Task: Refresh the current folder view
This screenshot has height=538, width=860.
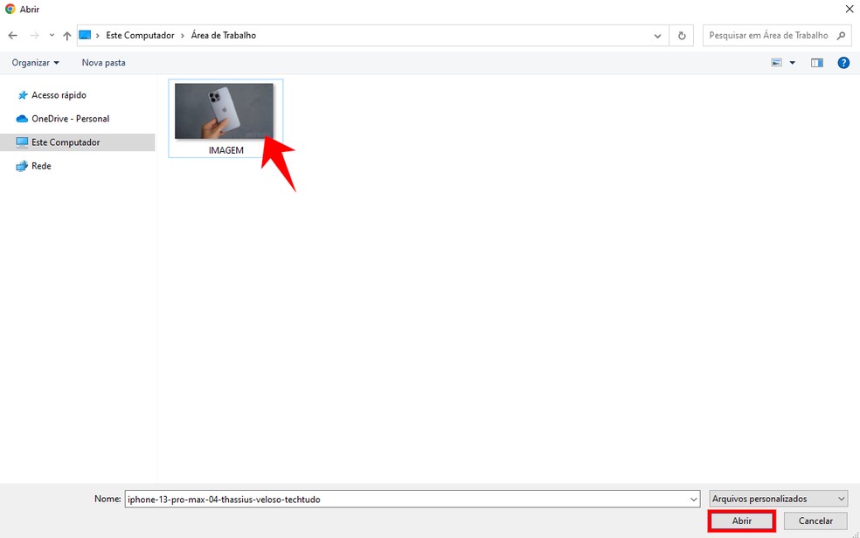Action: [681, 35]
